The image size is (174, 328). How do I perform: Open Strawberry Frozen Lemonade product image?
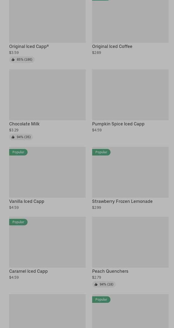(x=130, y=175)
